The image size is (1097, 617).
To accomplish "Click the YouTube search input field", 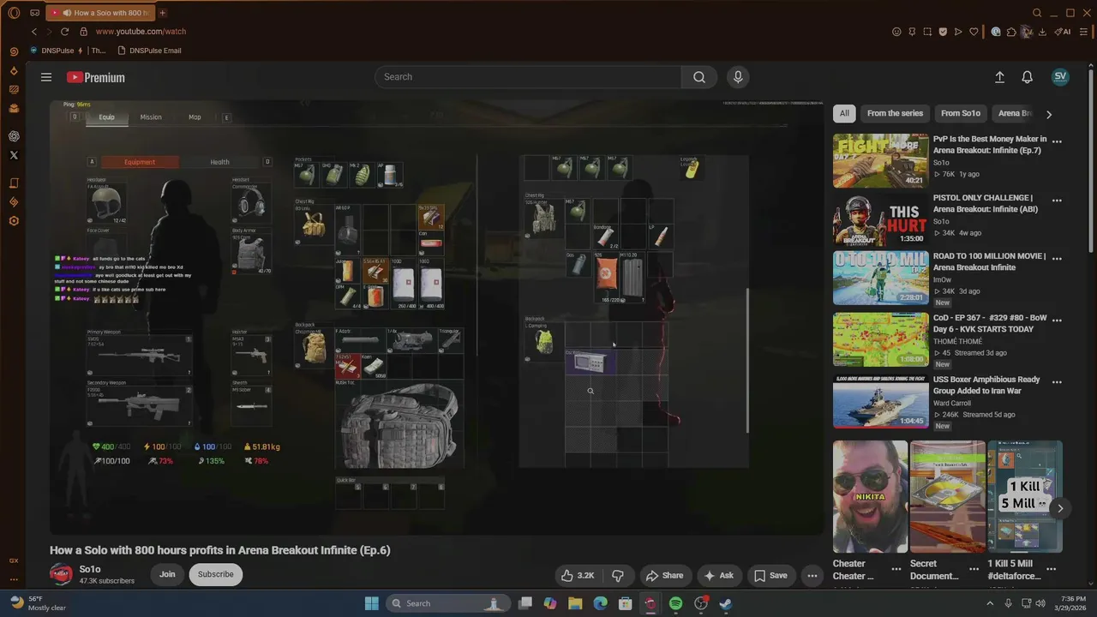I will (528, 77).
